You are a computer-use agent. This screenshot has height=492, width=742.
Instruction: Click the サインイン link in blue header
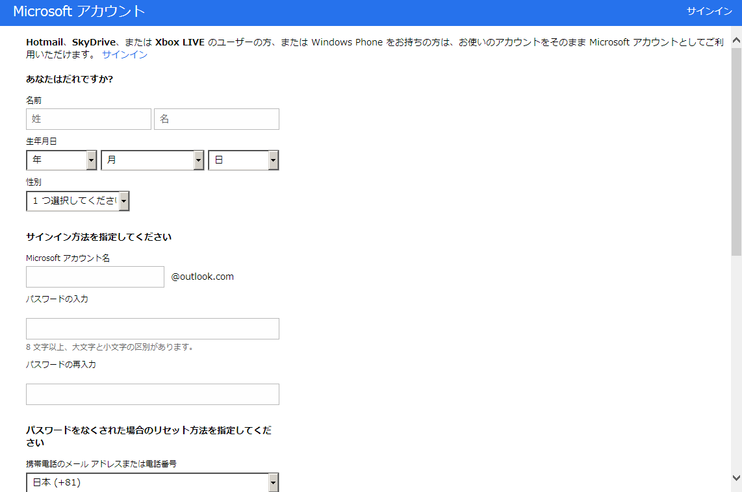click(x=709, y=11)
